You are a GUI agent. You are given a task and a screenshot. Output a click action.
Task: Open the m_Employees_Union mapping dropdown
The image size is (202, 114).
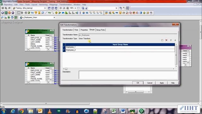tap(54, 17)
